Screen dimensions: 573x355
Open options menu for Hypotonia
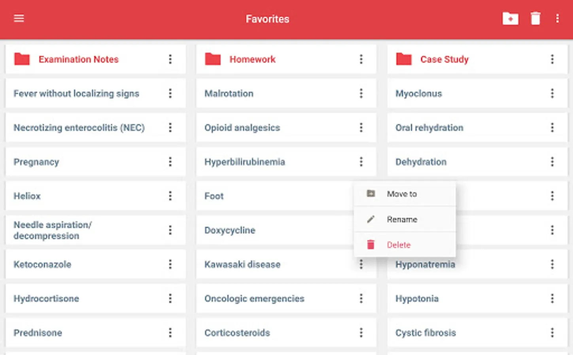coord(552,299)
